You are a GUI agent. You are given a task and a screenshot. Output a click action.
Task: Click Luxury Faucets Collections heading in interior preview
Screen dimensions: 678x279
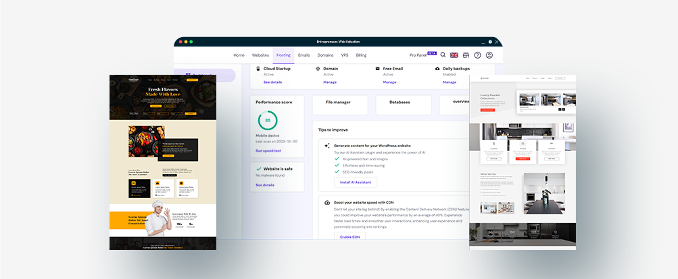click(490, 97)
